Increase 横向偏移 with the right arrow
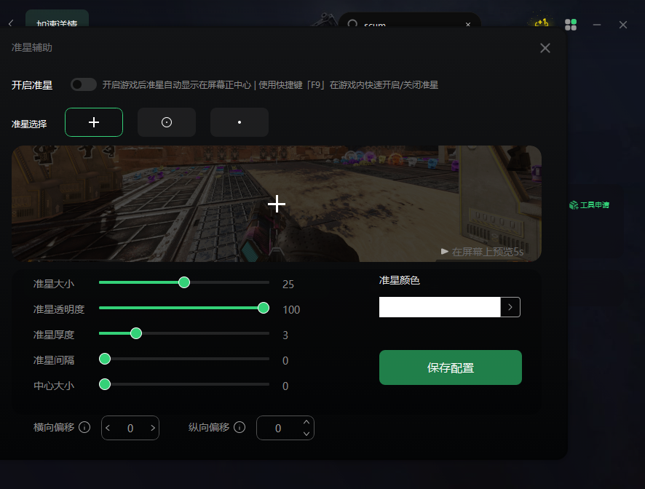This screenshot has height=489, width=645. coord(153,428)
